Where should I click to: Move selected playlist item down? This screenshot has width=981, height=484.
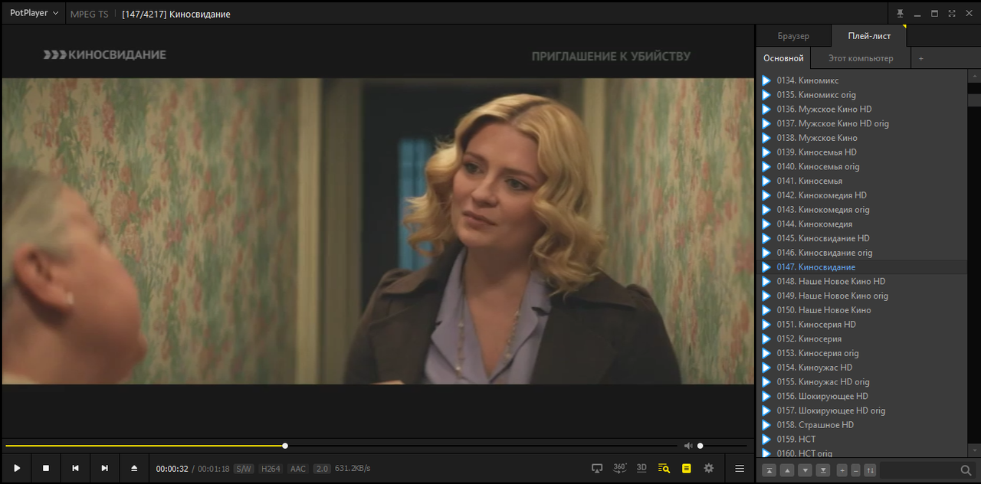[x=805, y=470]
